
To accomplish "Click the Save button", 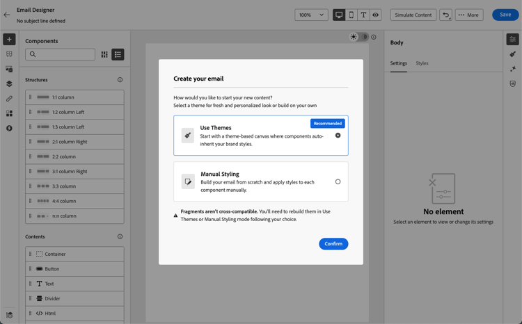I will click(x=505, y=15).
